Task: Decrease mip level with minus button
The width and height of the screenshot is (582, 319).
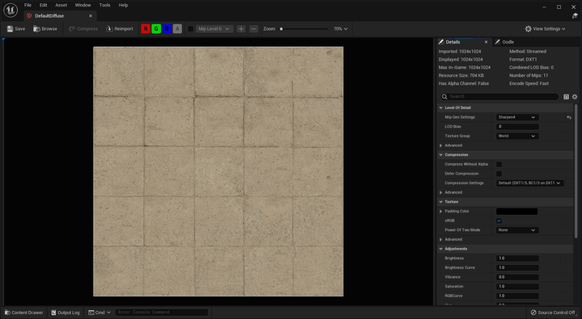Action: click(254, 28)
